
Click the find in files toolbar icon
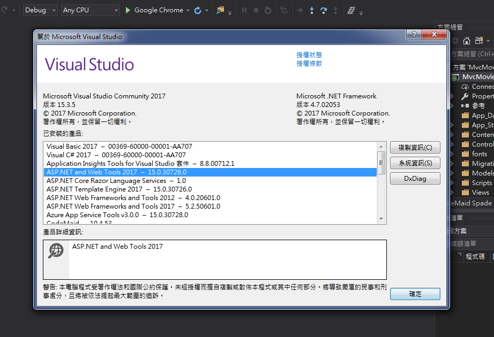coord(220,10)
